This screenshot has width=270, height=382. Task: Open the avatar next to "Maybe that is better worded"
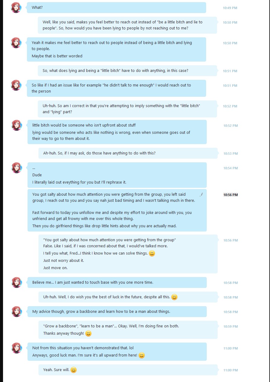click(16, 43)
